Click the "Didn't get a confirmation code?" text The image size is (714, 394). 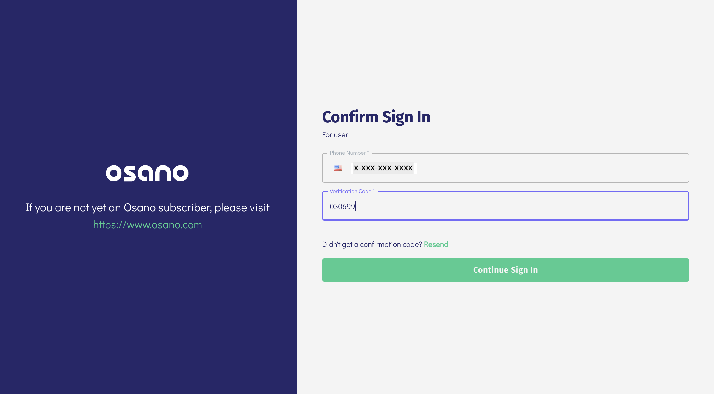372,244
